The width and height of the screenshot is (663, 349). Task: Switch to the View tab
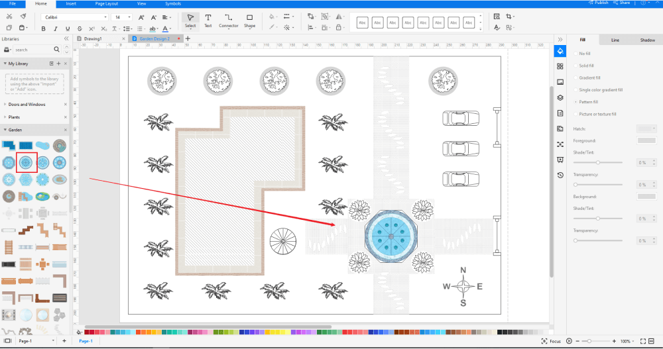142,3
